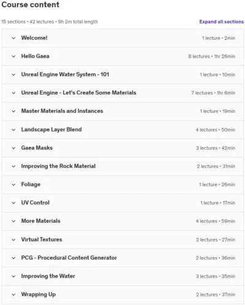The image size is (245, 305).
Task: Expand UV Control section arrow
Action: click(x=13, y=203)
